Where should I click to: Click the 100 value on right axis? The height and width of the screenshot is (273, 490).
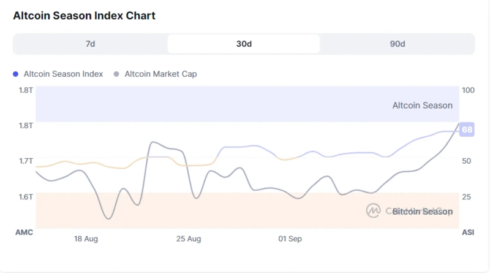point(468,90)
